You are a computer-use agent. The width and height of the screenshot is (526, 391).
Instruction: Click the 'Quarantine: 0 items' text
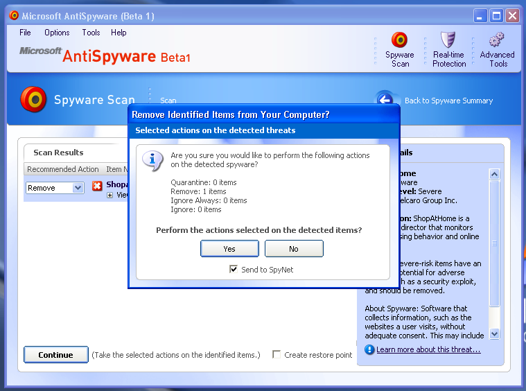pos(203,182)
